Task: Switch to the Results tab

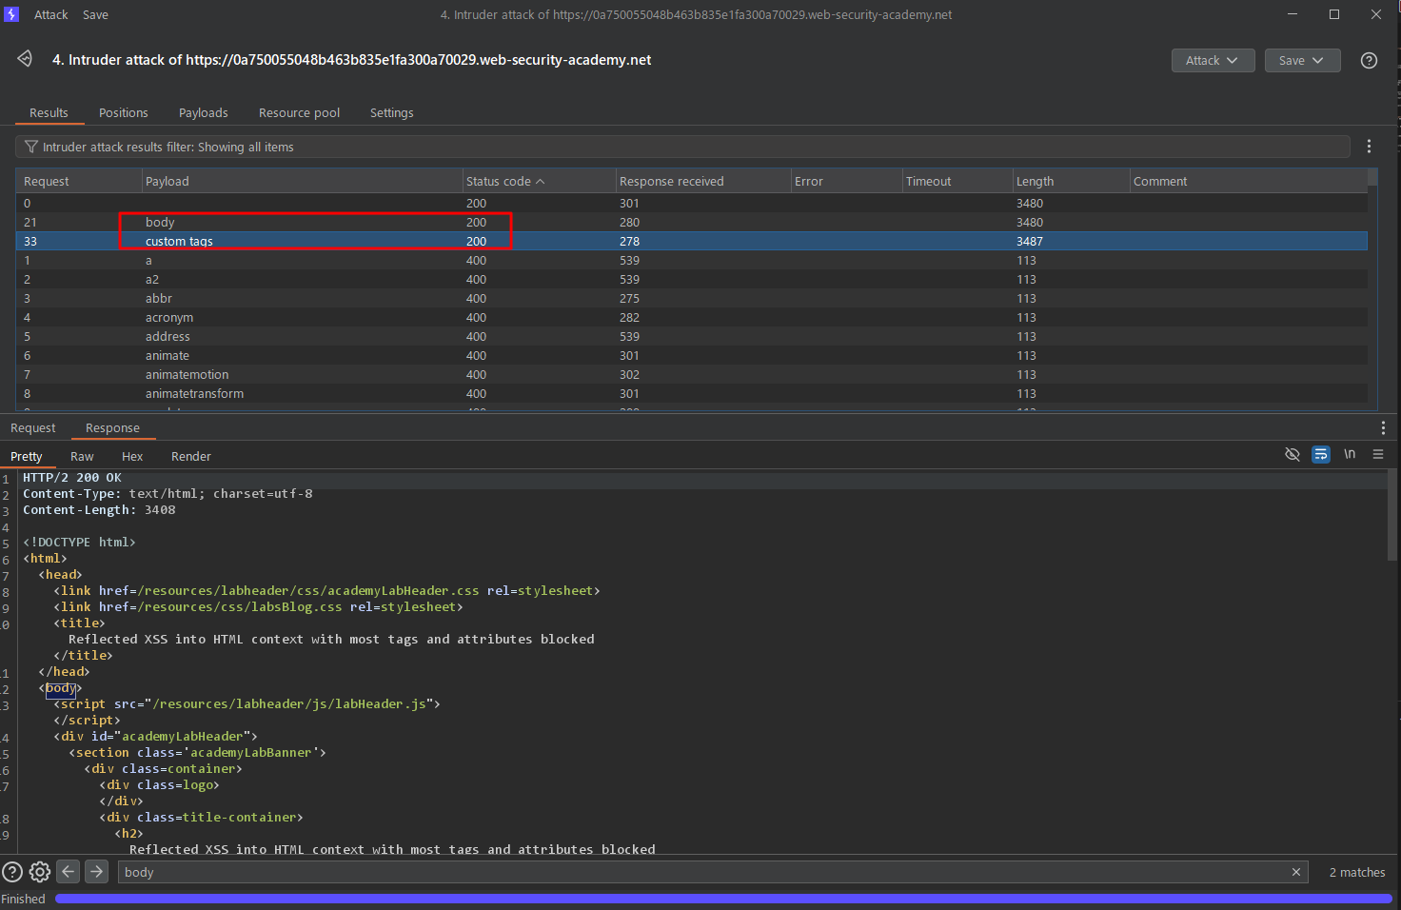Action: 49,112
